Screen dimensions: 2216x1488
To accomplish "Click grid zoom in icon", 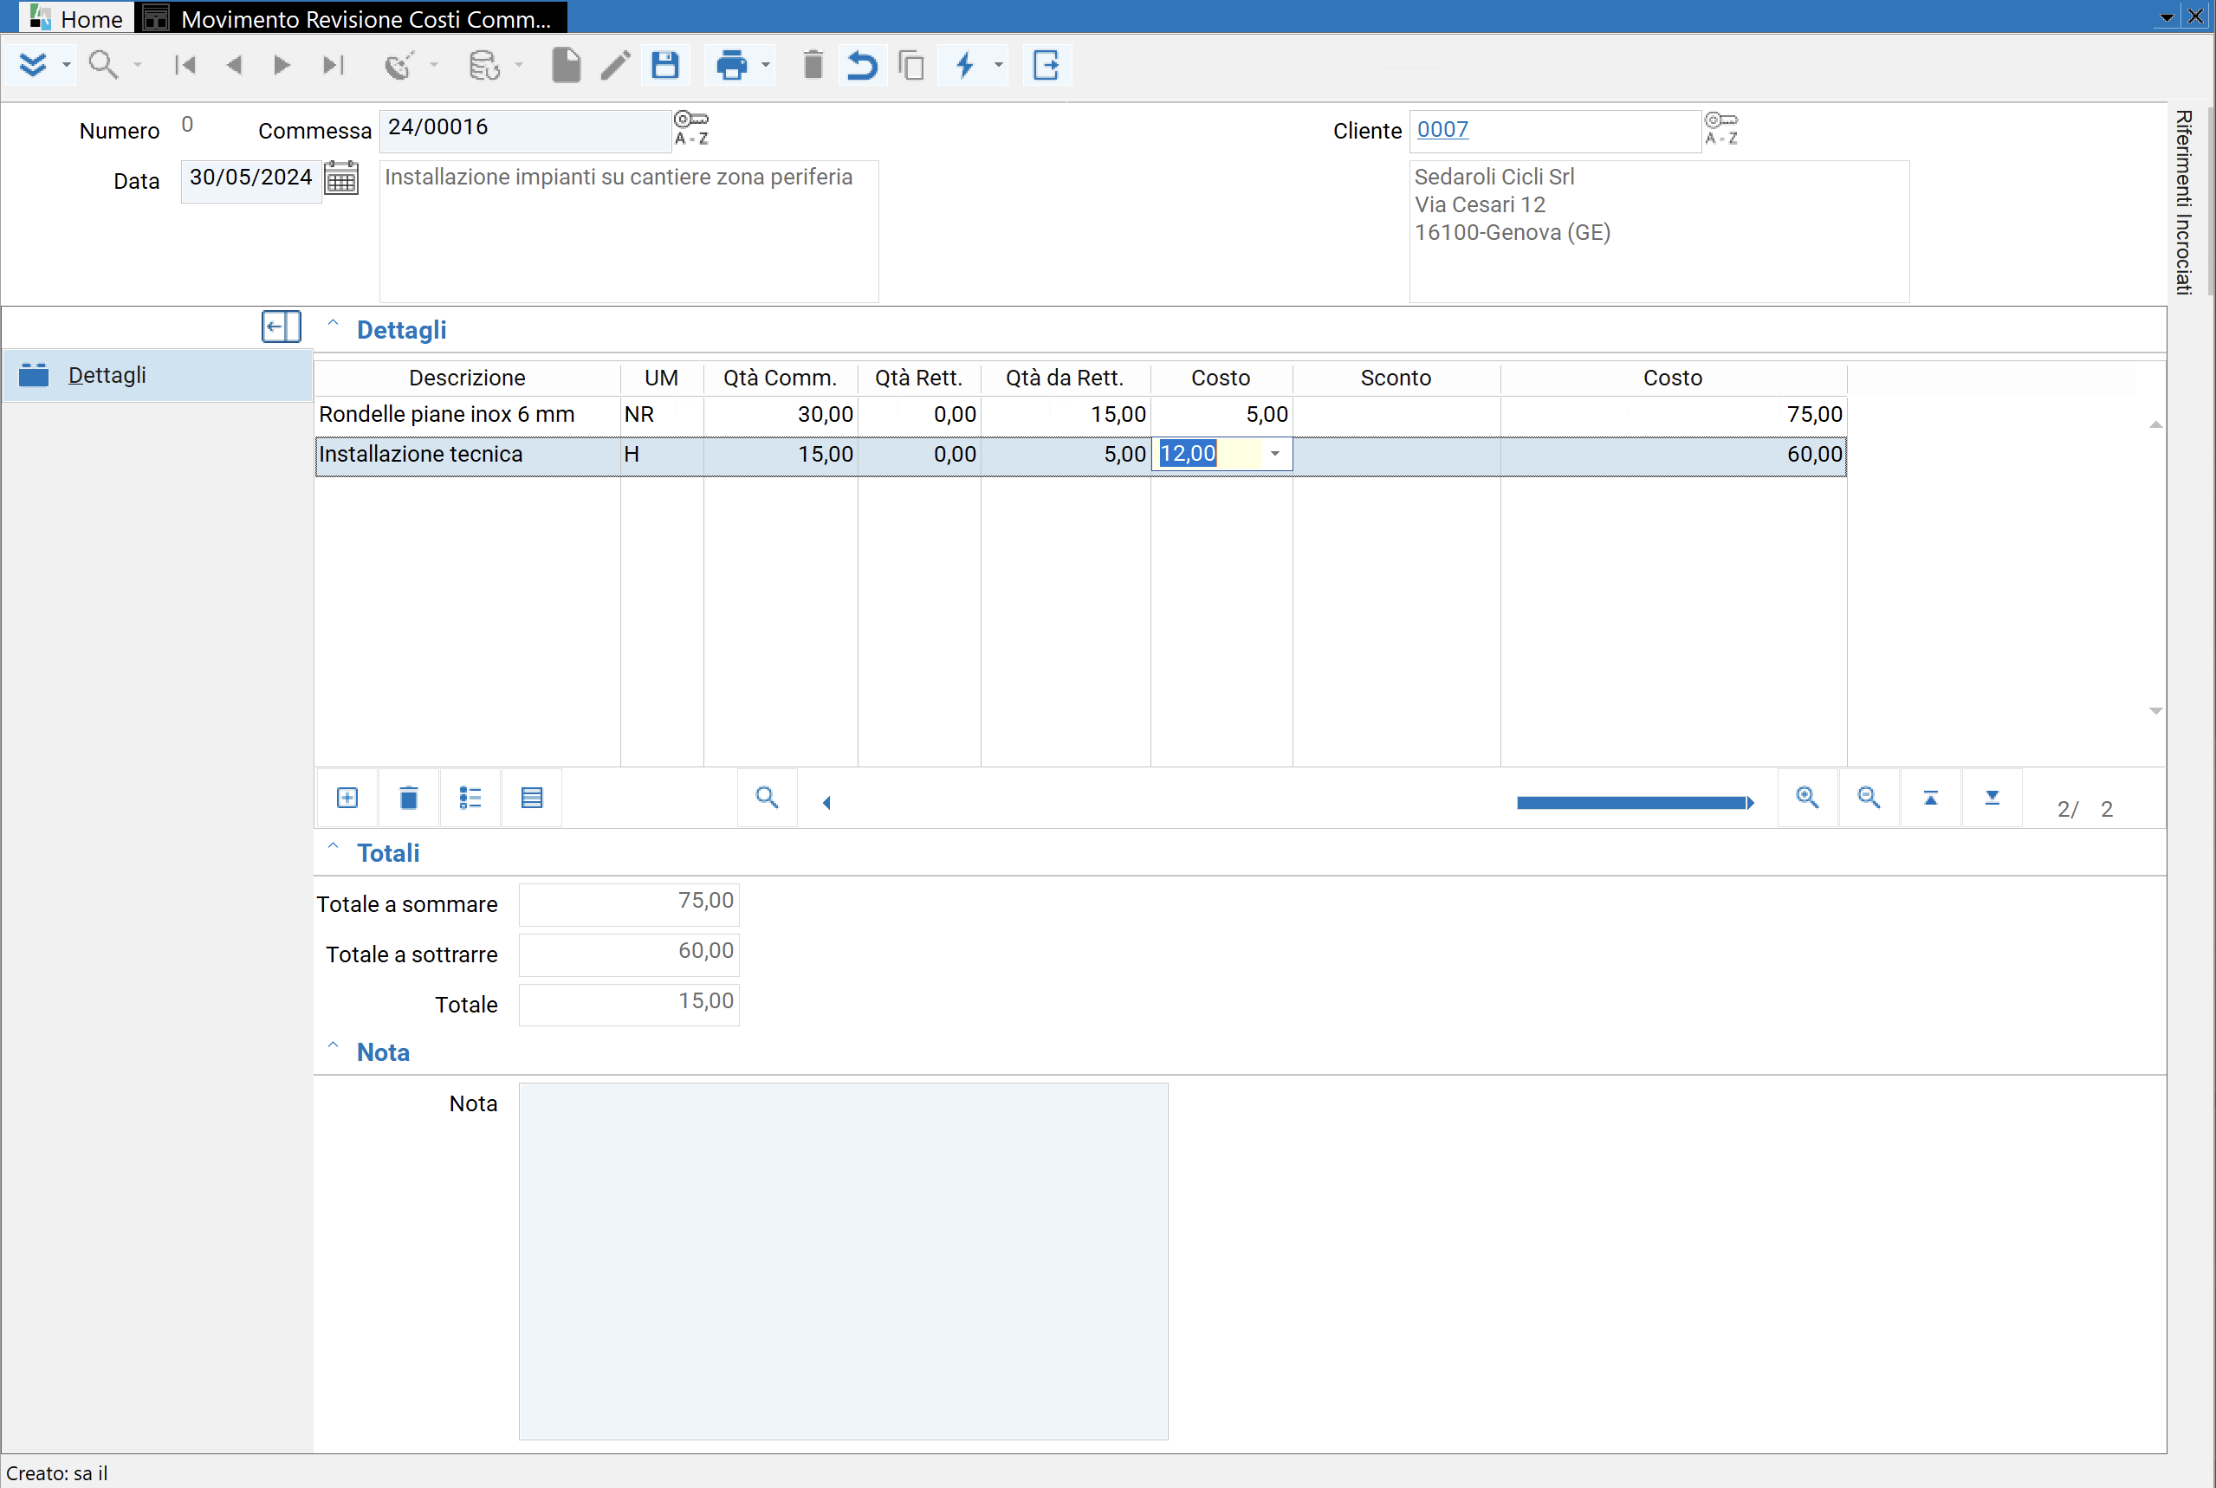I will [1807, 798].
